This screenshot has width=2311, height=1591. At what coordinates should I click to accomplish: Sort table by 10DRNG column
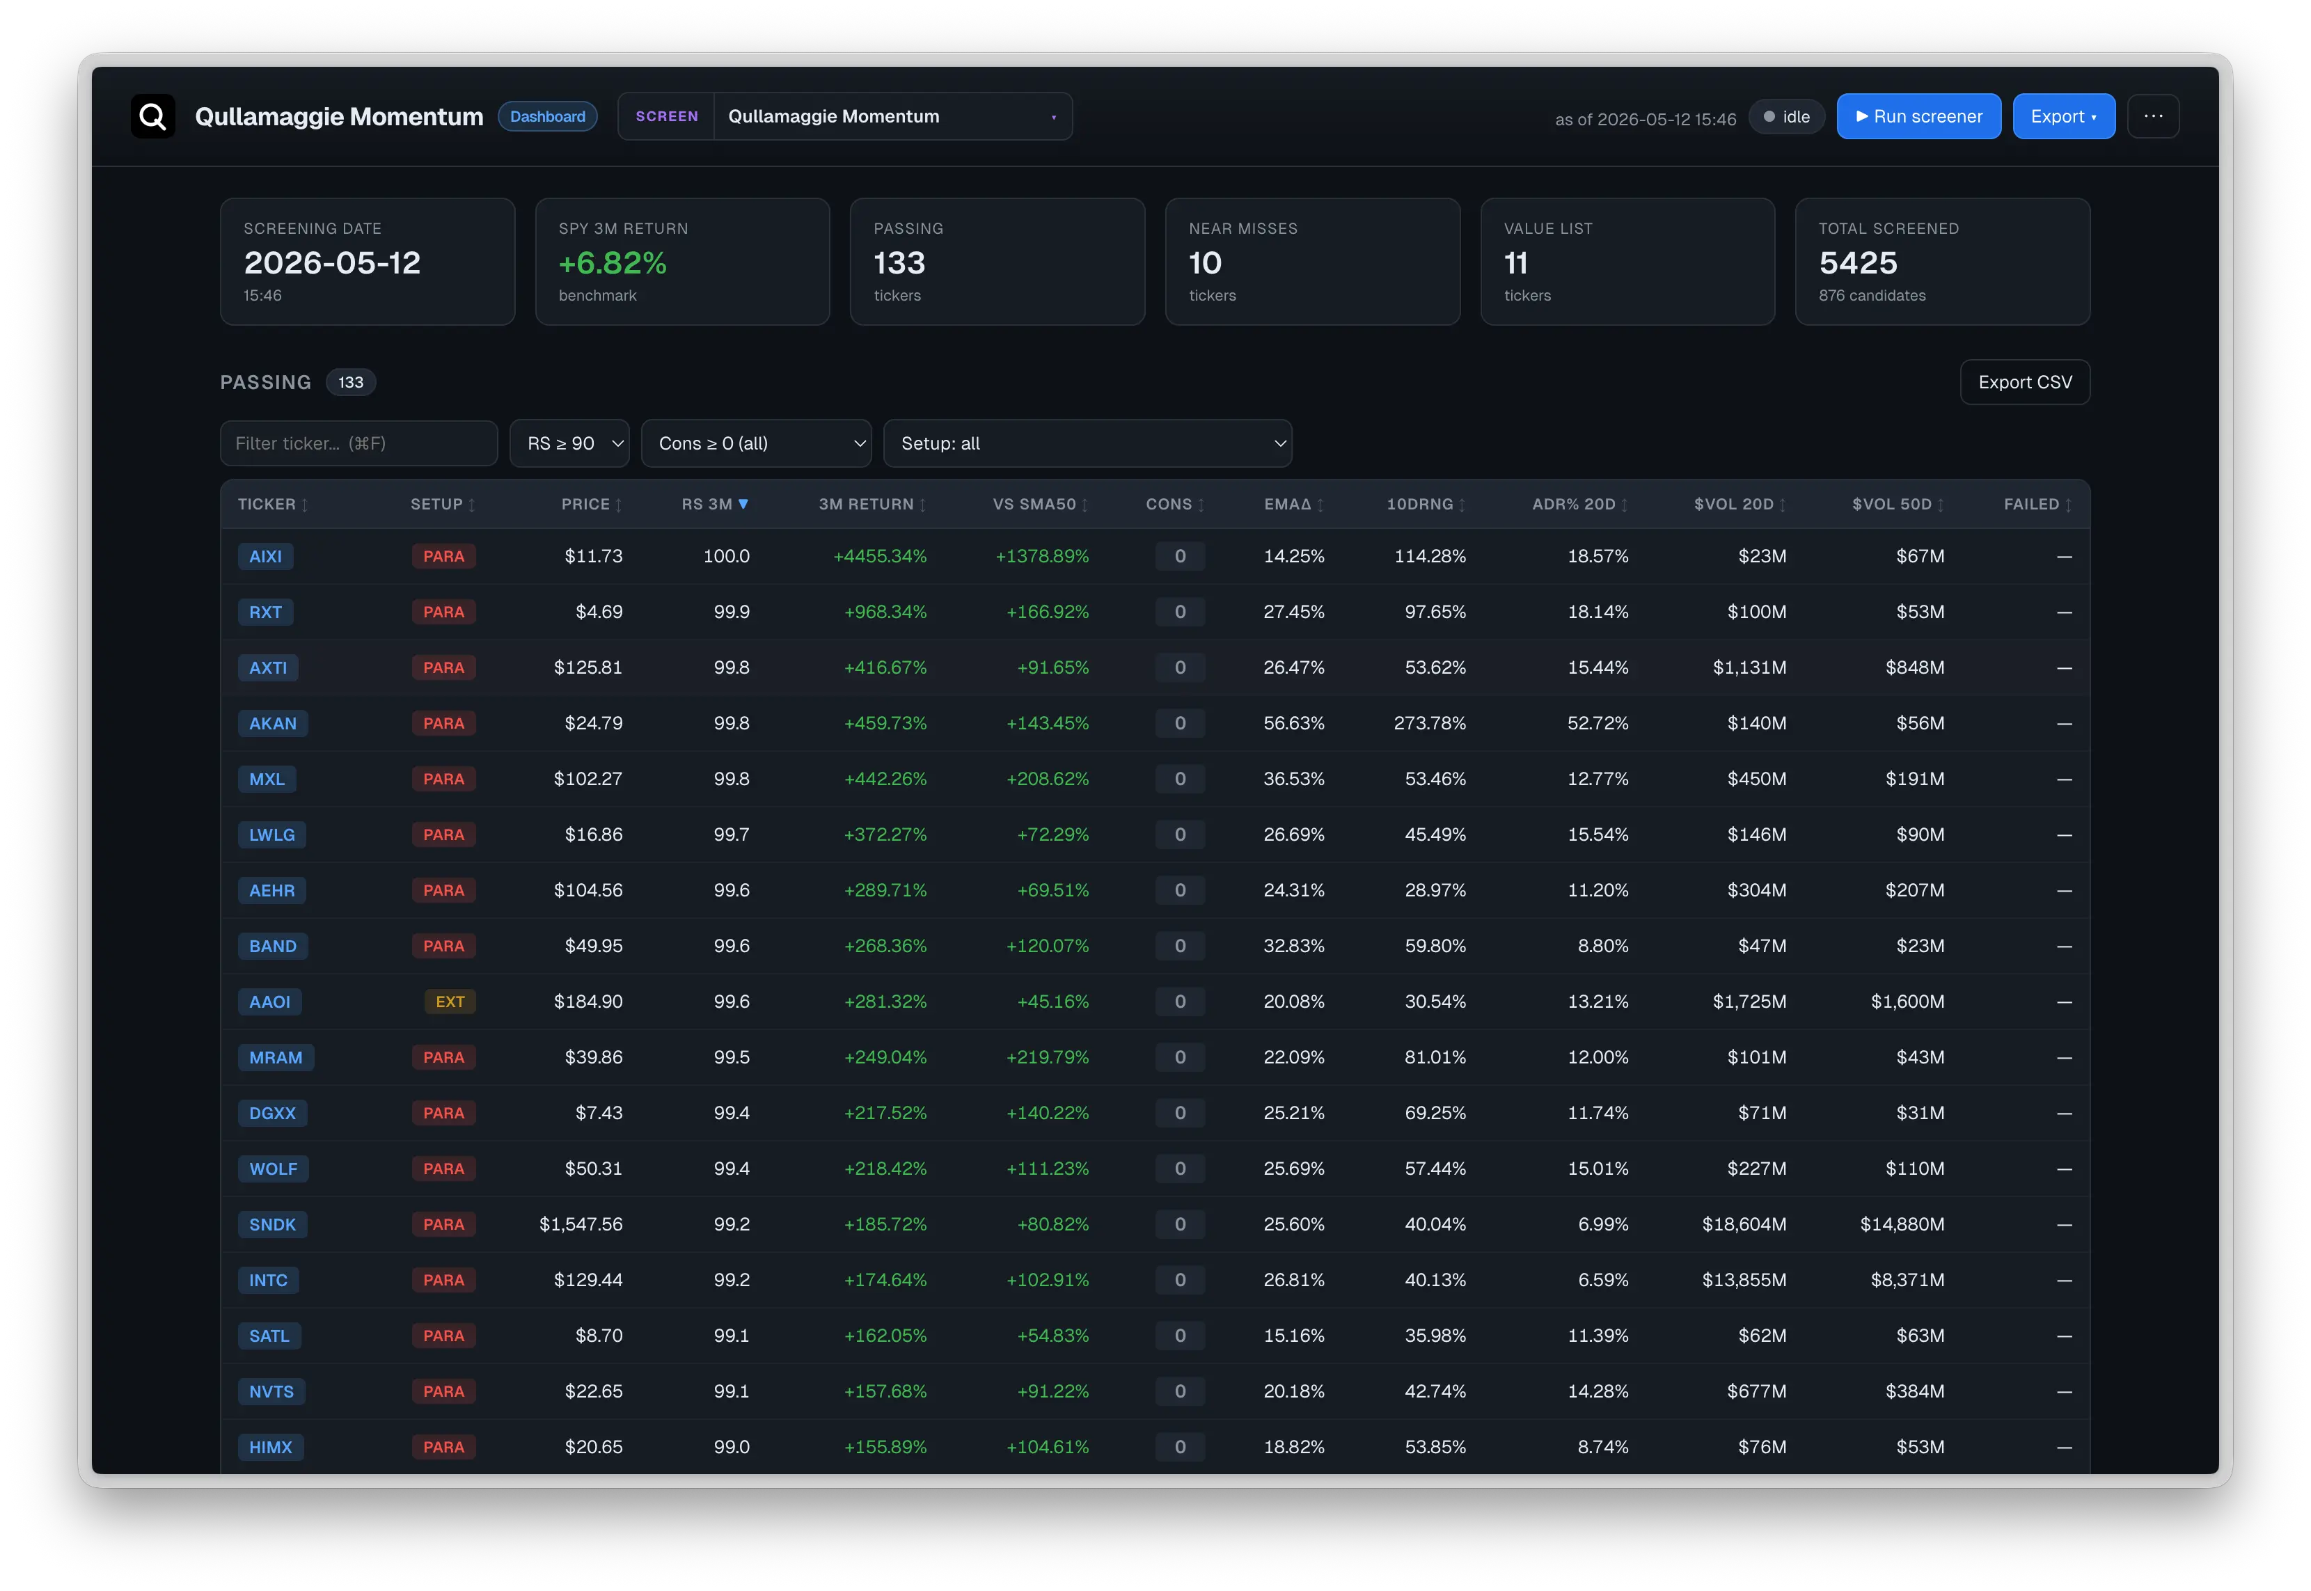pos(1426,505)
